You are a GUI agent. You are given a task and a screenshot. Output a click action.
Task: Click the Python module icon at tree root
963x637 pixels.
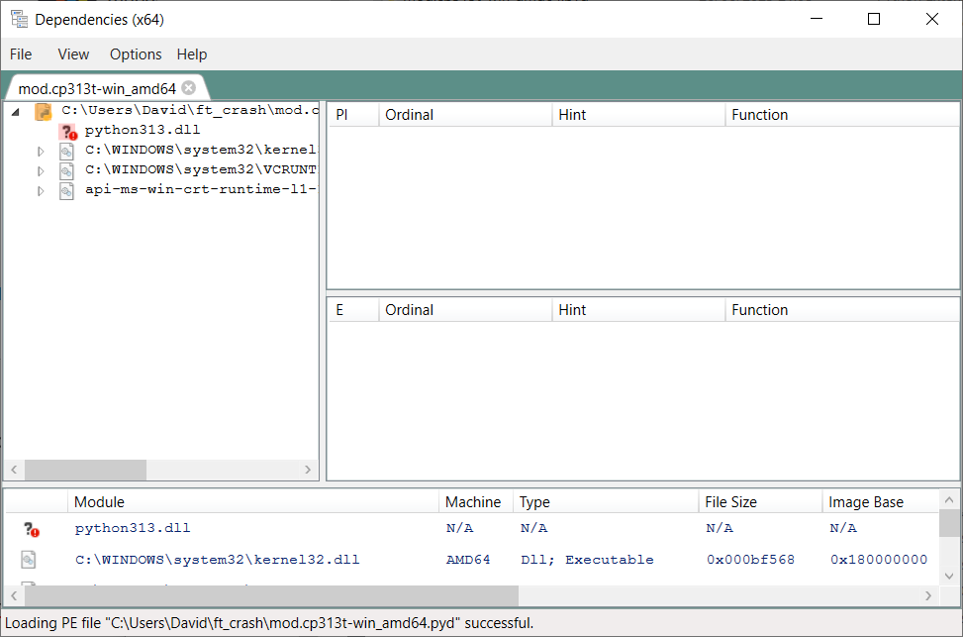(x=44, y=111)
